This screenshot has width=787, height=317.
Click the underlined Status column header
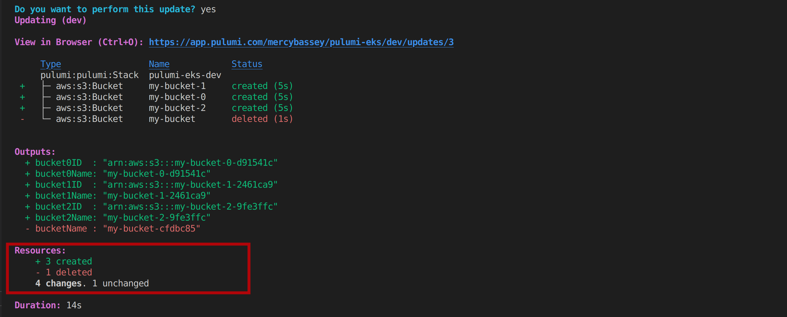click(247, 64)
